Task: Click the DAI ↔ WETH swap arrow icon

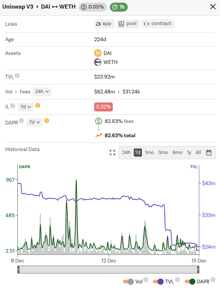Action: point(55,7)
